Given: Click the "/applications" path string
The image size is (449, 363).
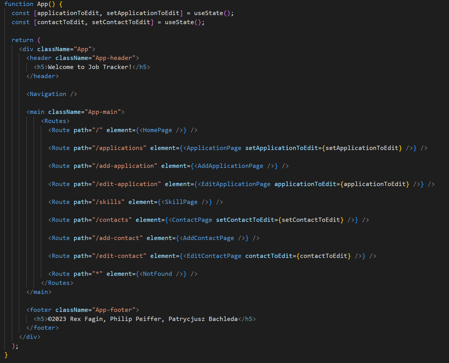Looking at the screenshot, I should pyautogui.click(x=119, y=148).
